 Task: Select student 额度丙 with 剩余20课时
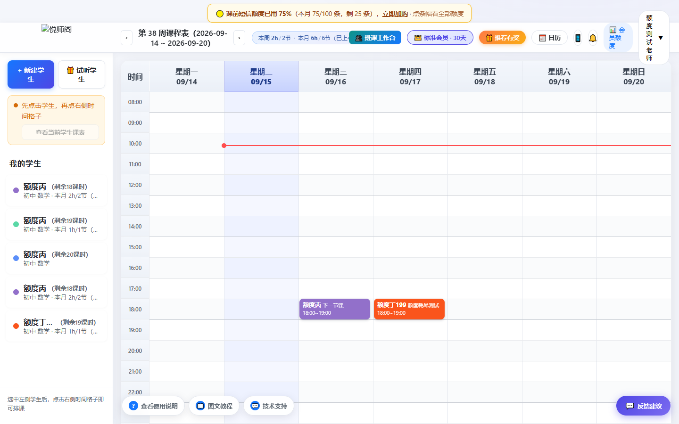click(56, 258)
